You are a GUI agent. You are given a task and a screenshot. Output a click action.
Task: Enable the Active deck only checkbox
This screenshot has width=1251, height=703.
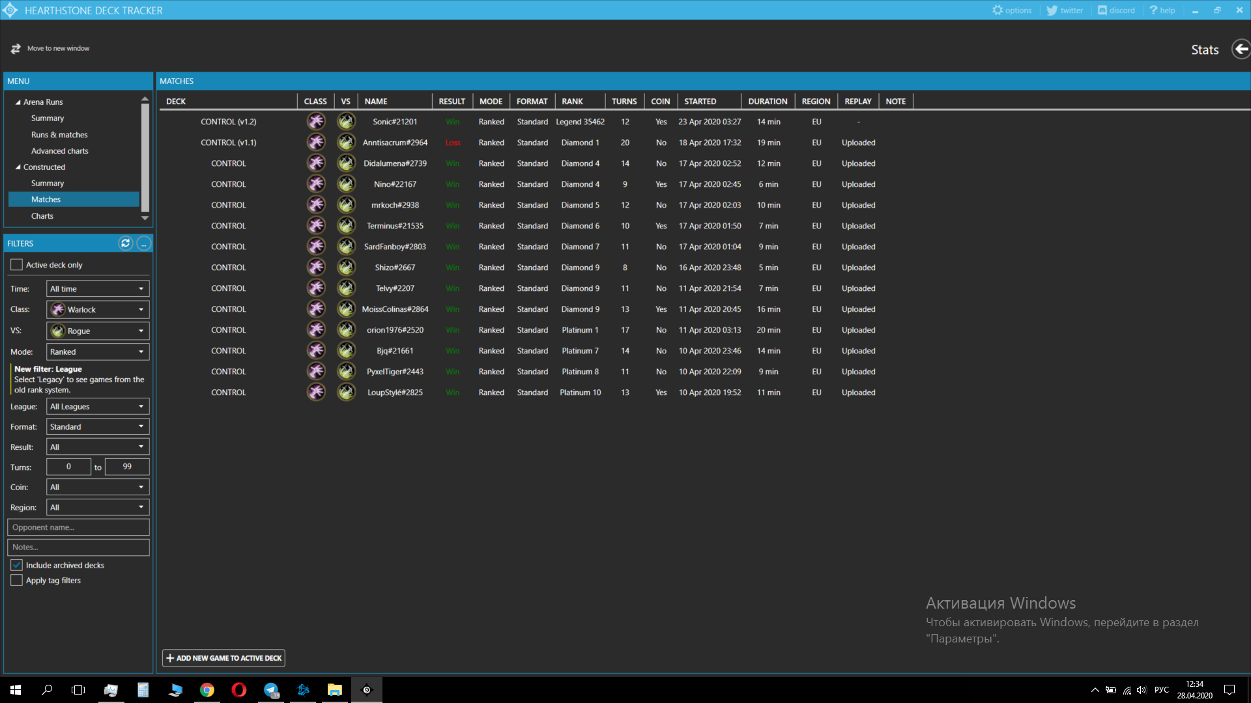(x=17, y=265)
